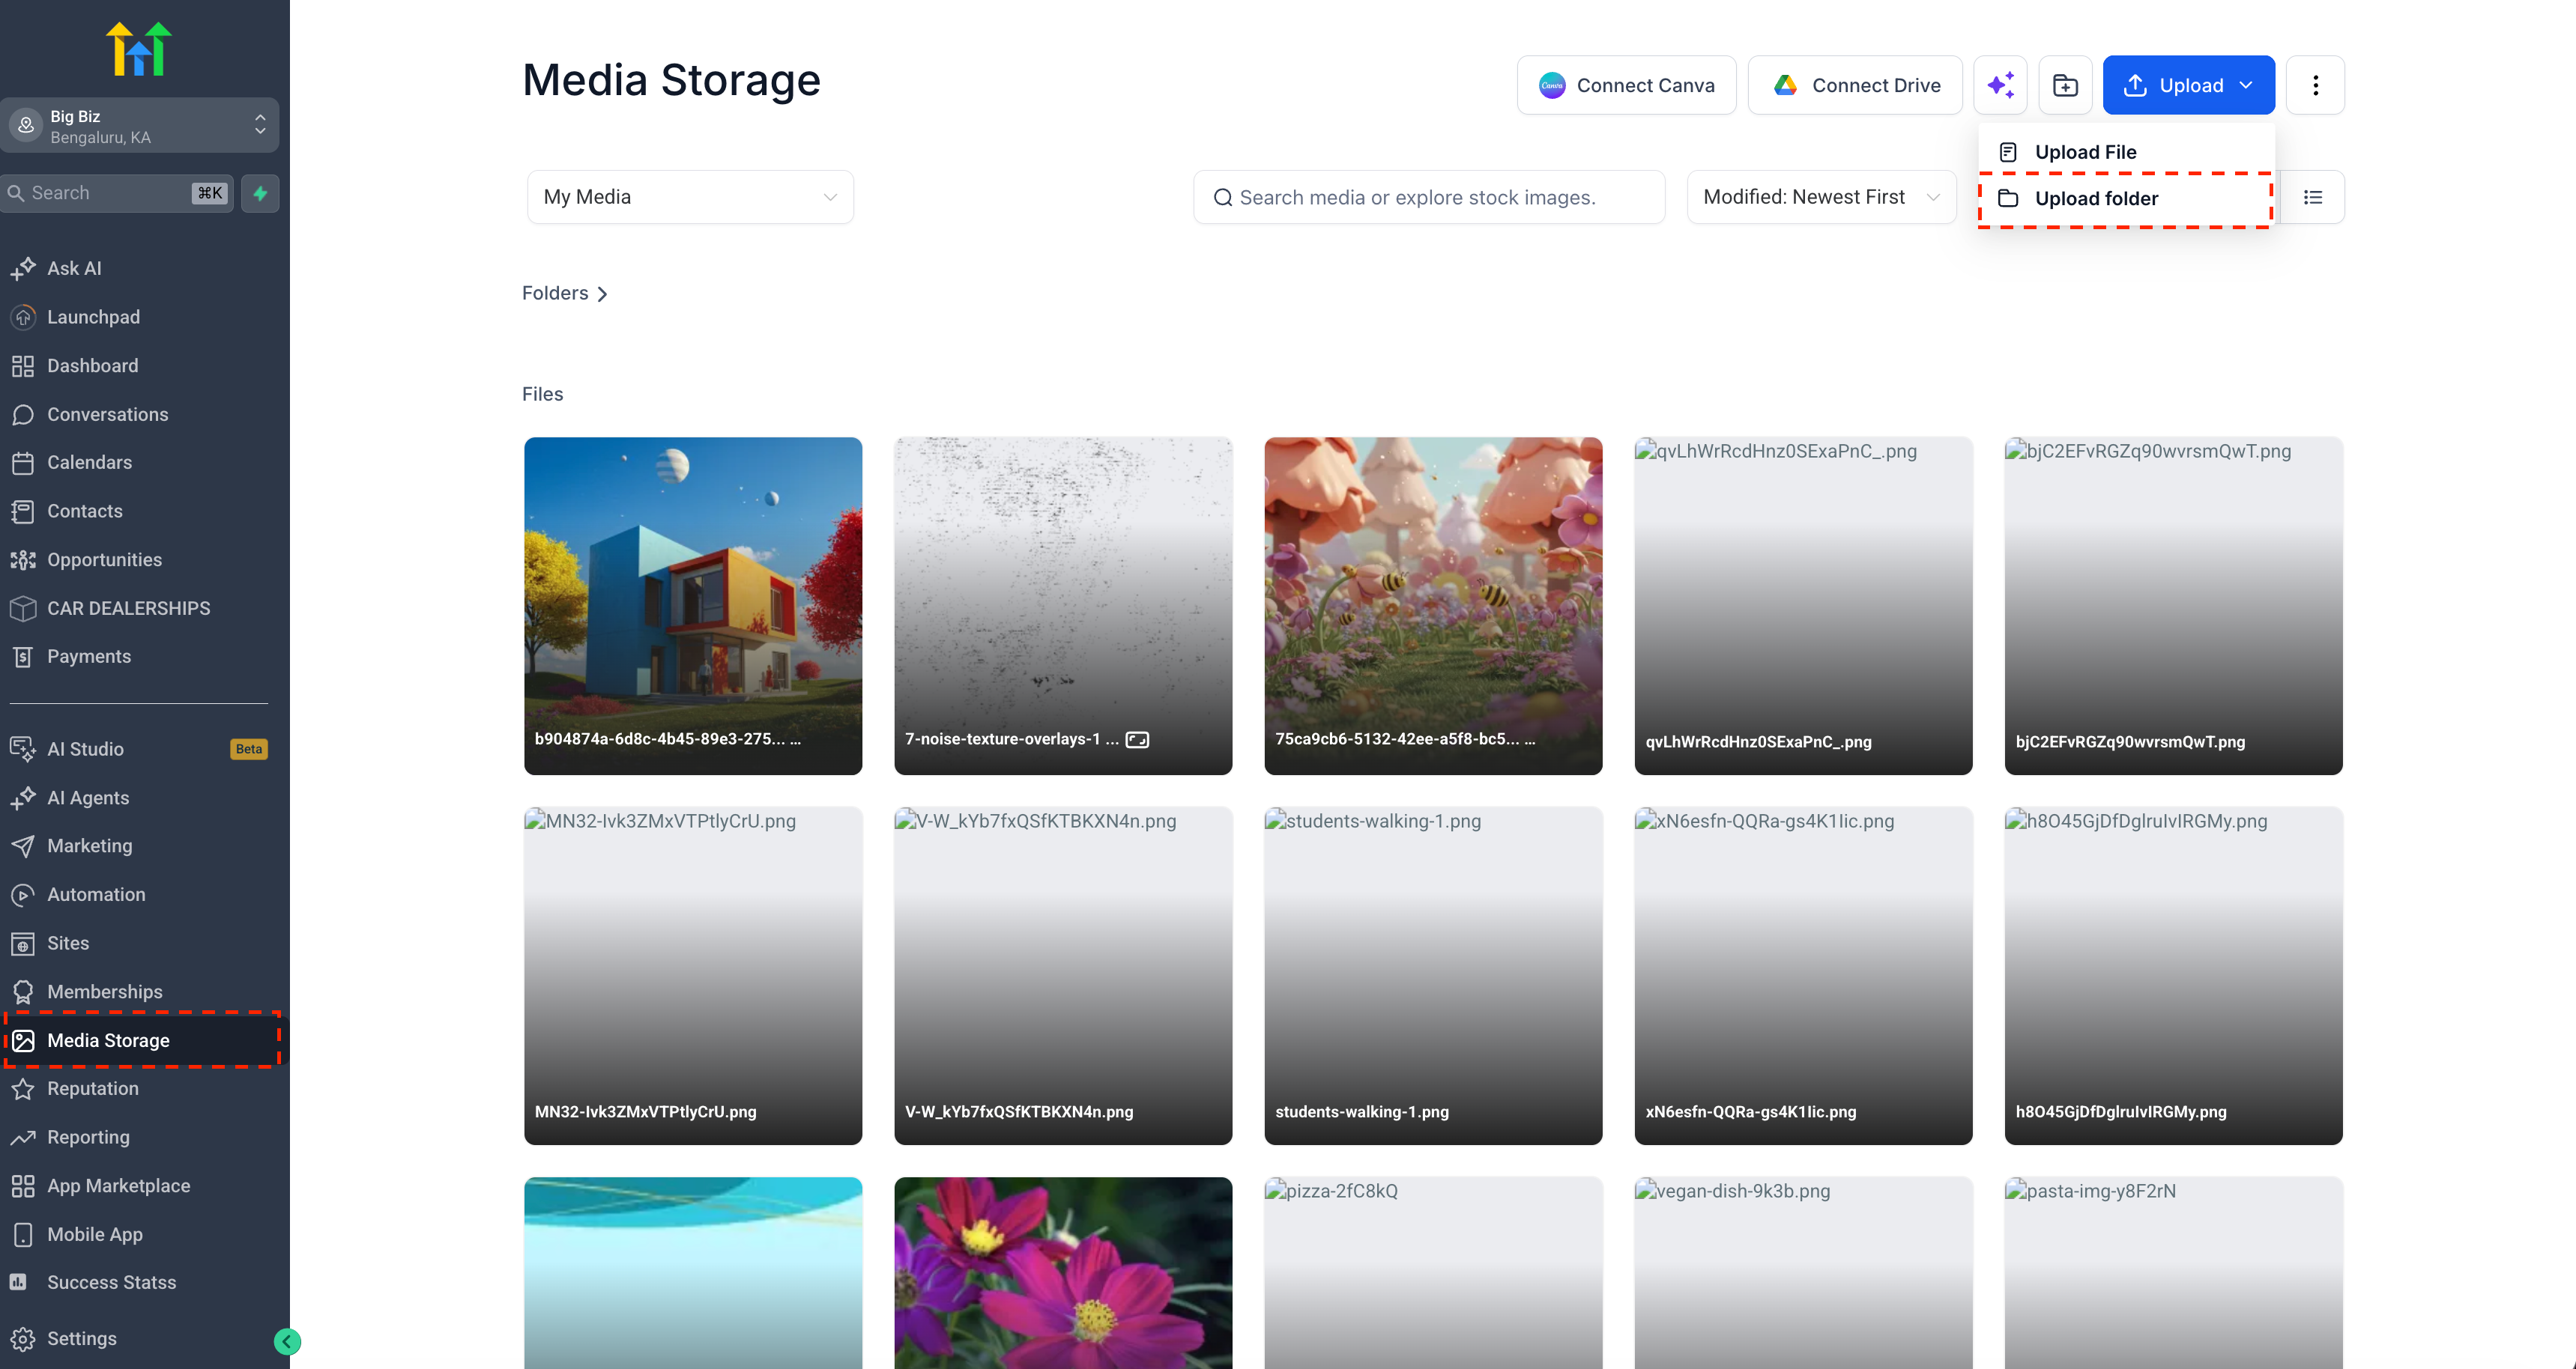2576x1369 pixels.
Task: Select the 7-noise-texture-overlays-1 thumbnail
Action: tap(1063, 606)
